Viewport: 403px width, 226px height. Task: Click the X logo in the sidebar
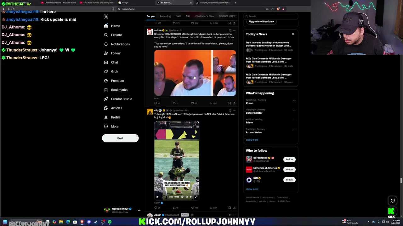(106, 17)
